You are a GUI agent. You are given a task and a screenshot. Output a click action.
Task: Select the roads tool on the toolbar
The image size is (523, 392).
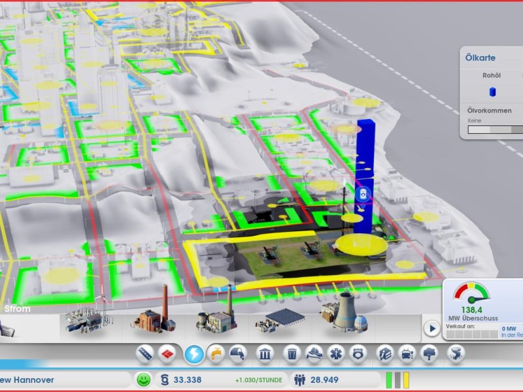pos(145,353)
